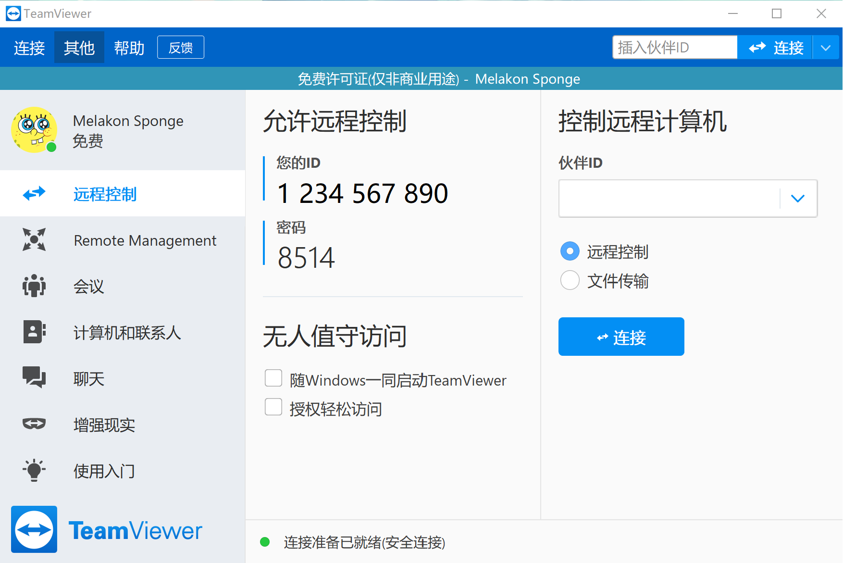Click the blue 连接 button
The height and width of the screenshot is (563, 843).
click(621, 337)
